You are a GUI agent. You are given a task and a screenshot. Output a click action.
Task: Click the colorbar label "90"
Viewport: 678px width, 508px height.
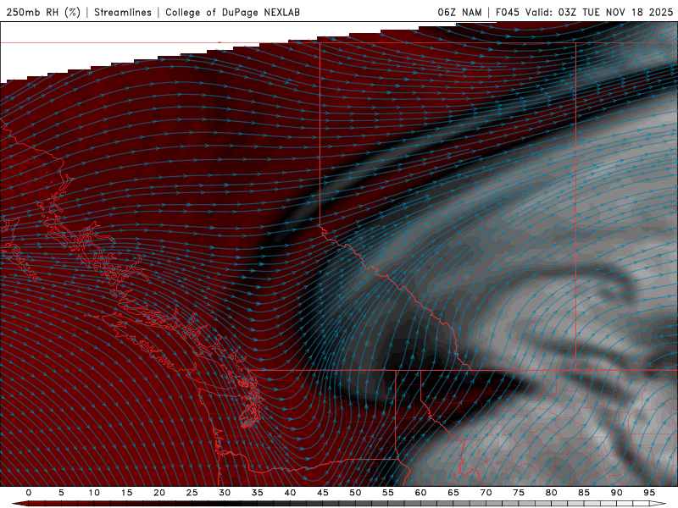(616, 493)
